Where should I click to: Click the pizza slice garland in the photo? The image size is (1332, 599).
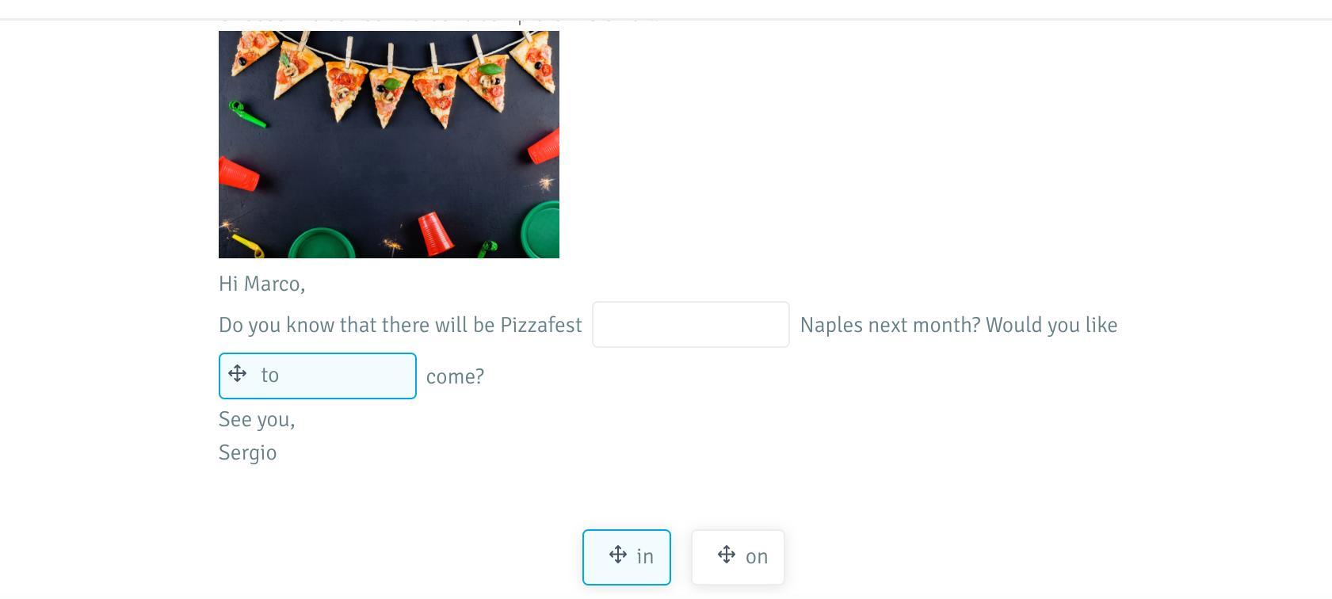388,75
